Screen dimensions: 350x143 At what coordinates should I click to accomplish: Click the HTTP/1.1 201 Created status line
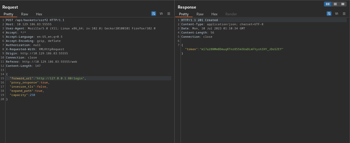[x=200, y=20]
